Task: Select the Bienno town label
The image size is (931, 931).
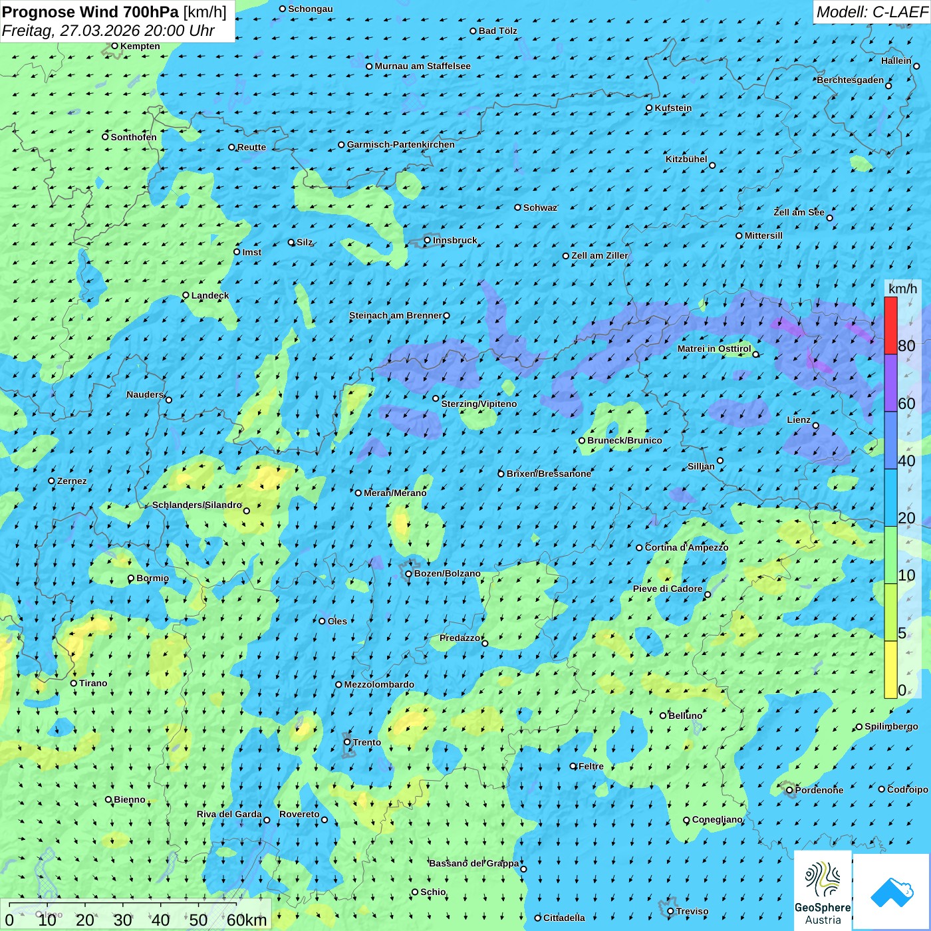Action: point(130,799)
